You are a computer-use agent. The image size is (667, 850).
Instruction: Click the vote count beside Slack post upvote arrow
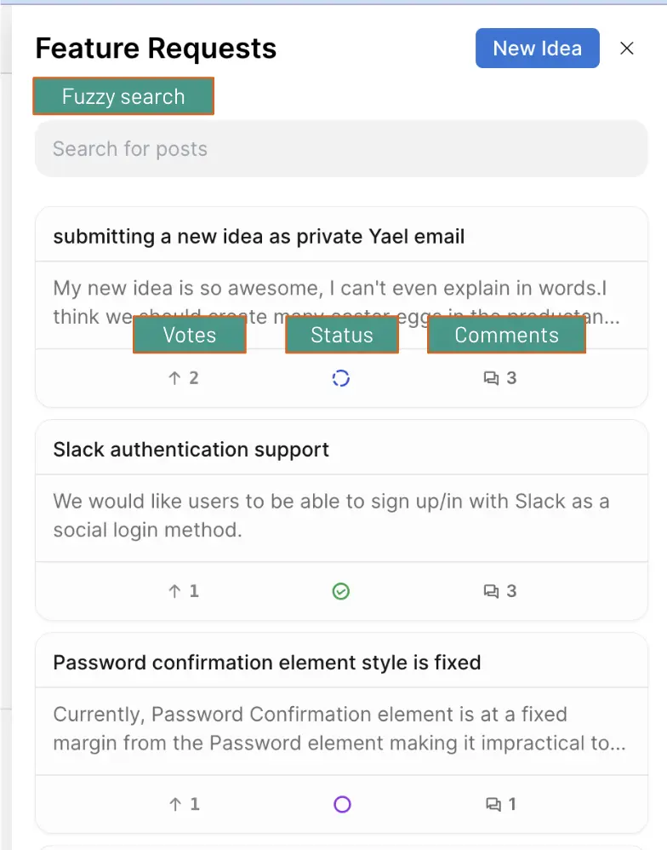[192, 591]
